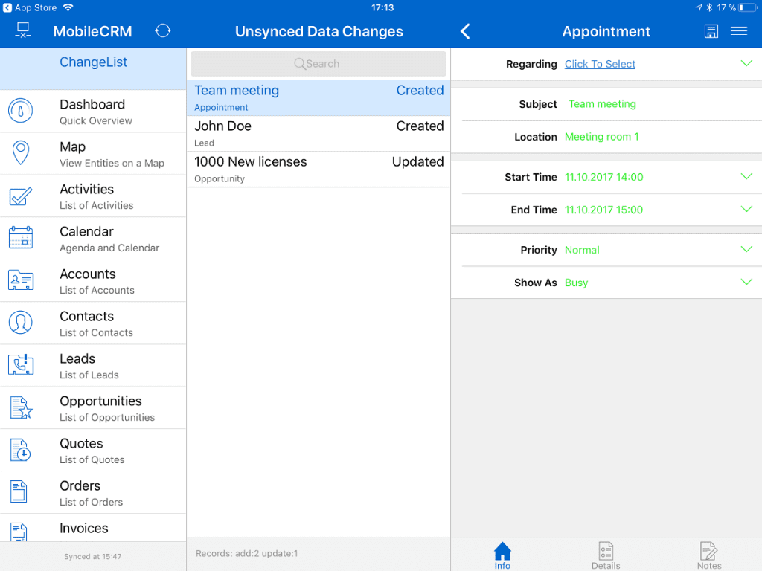Viewport: 762px width, 571px height.
Task: Switch to the Details tab
Action: click(606, 555)
